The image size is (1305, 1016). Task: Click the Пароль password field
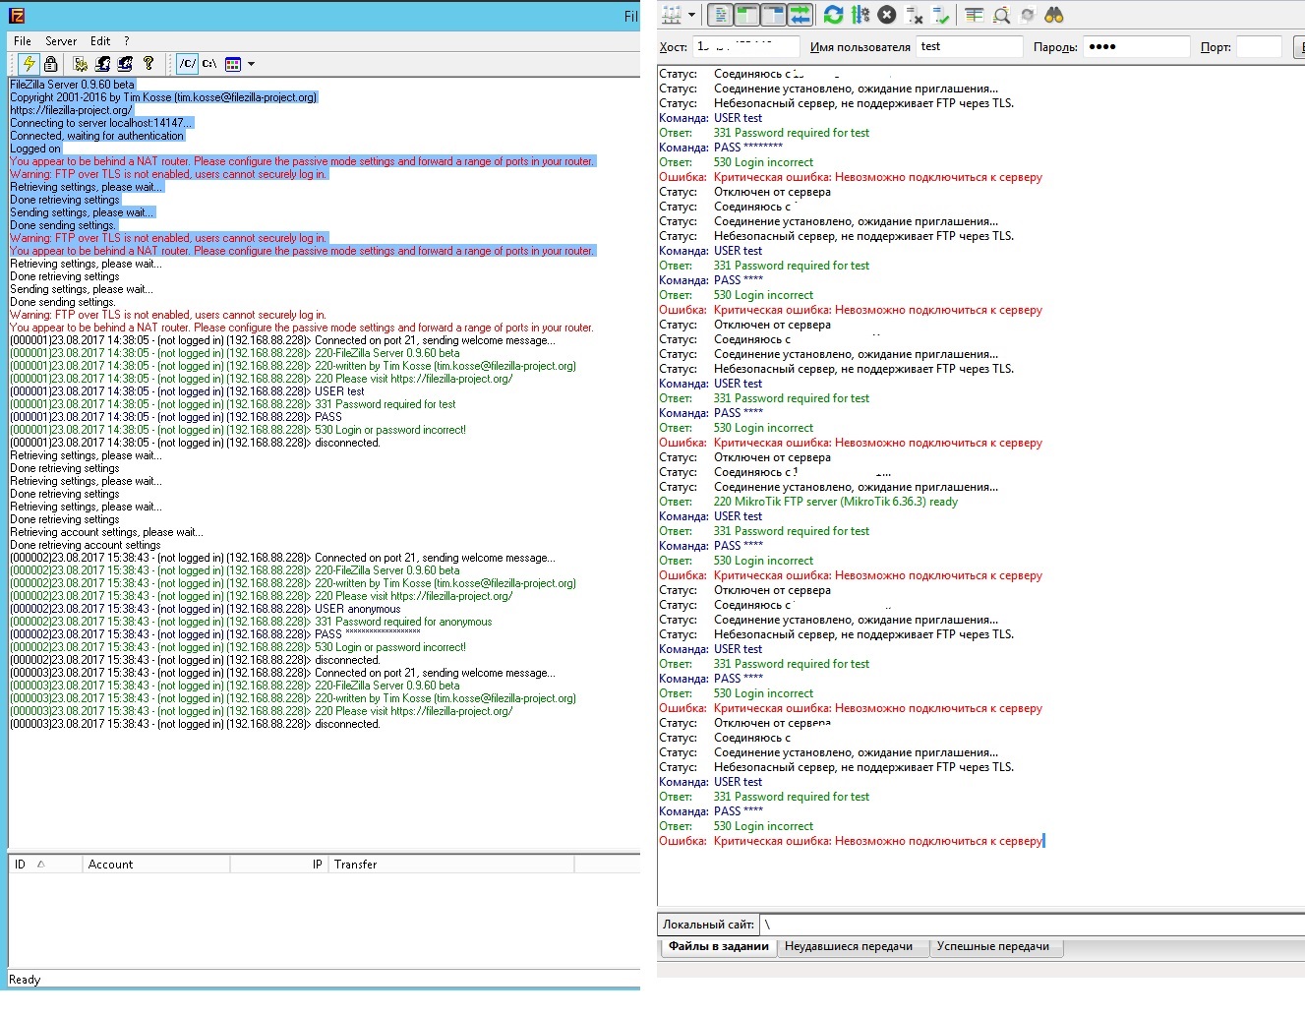coord(1137,46)
